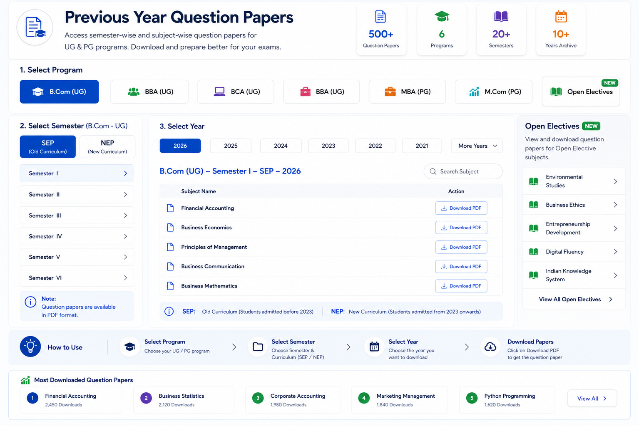Viewport: 639px width, 426px height.
Task: Click calendar icon for Select Year step
Action: (374, 347)
